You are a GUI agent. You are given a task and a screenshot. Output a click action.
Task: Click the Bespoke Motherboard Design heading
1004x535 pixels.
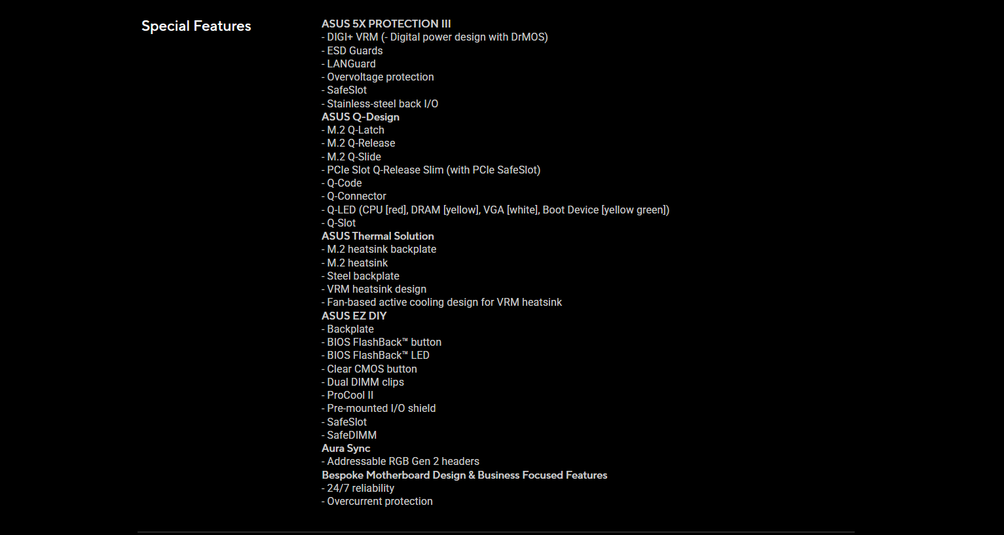[x=464, y=475]
